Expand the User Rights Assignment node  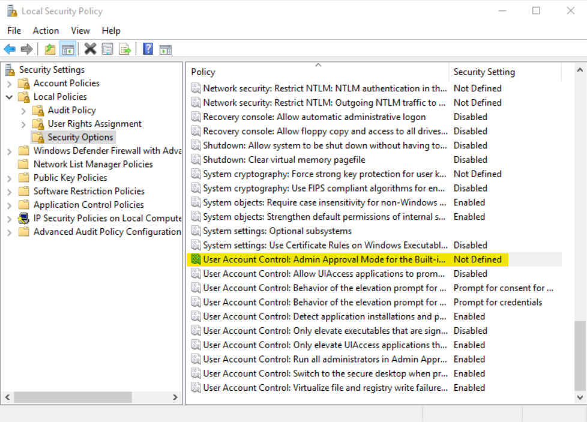(23, 124)
